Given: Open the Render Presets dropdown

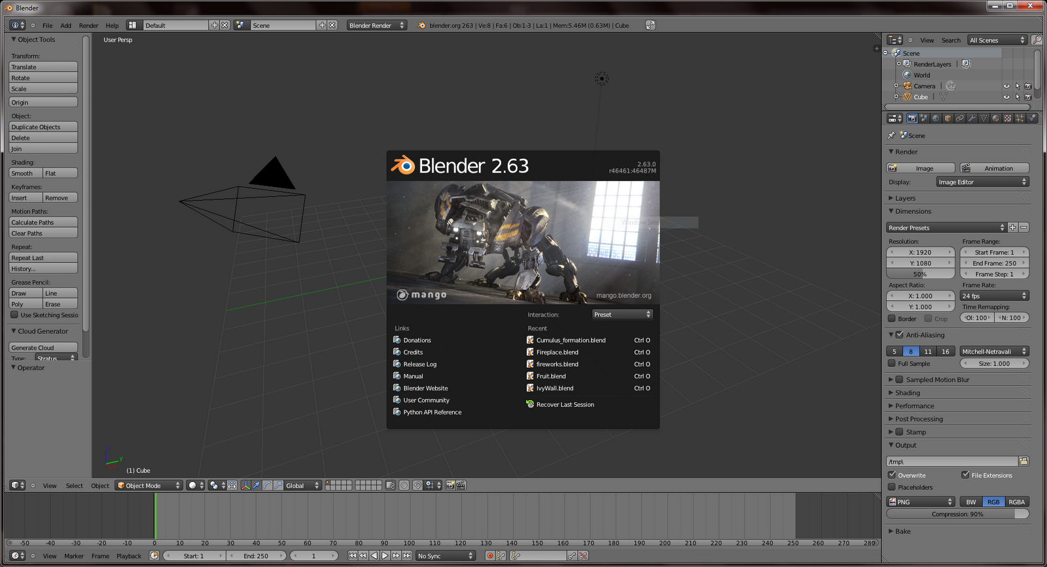Looking at the screenshot, I should point(946,228).
